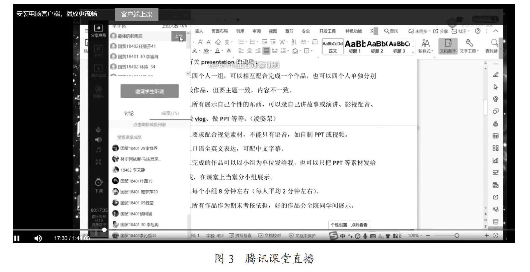Open the 新样式 dropdown
Image resolution: width=530 pixels, height=272 pixels.
(426, 47)
